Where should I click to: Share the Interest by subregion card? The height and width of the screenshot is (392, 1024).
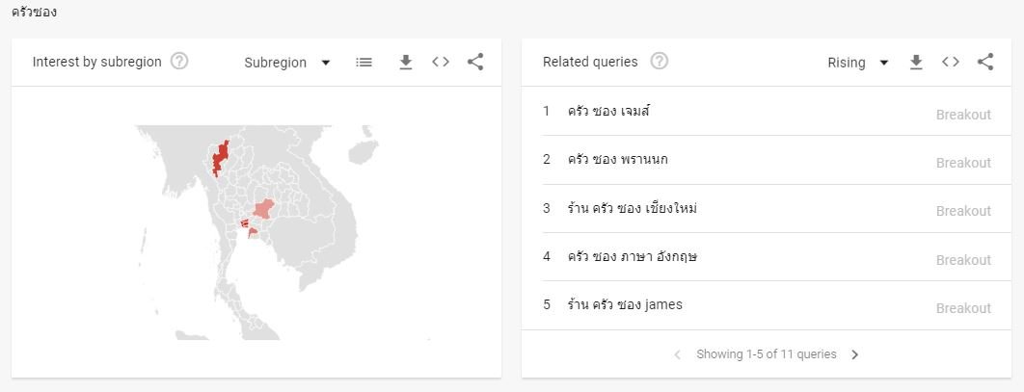click(475, 63)
